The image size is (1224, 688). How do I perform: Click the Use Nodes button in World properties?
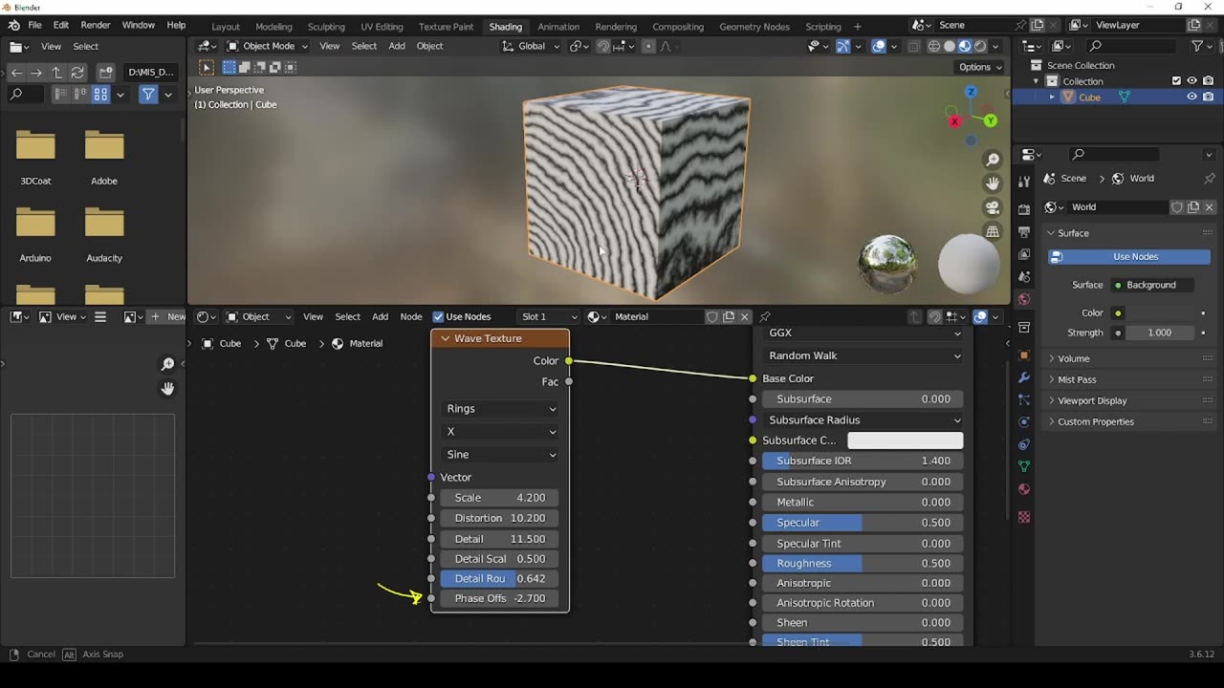[1129, 257]
